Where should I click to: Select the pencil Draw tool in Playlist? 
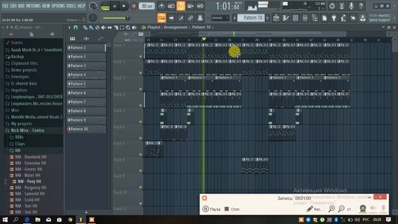tap(85, 27)
